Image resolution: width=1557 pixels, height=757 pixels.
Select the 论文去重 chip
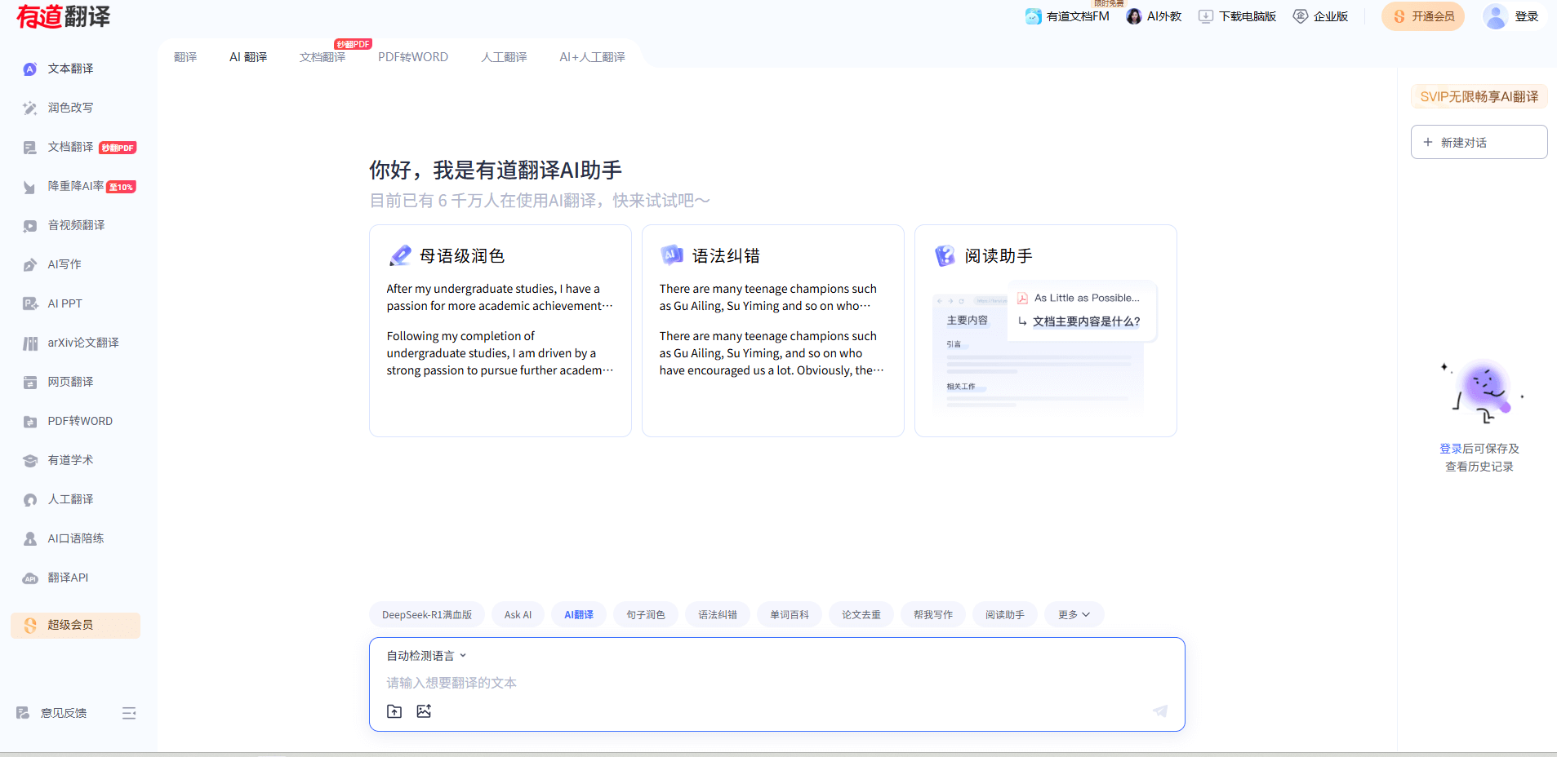pyautogui.click(x=861, y=615)
